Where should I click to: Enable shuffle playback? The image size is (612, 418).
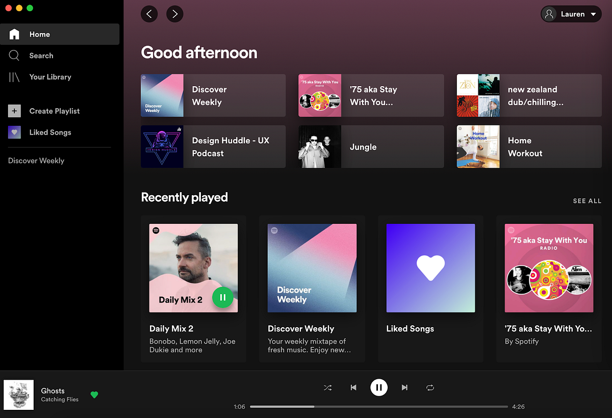(328, 387)
